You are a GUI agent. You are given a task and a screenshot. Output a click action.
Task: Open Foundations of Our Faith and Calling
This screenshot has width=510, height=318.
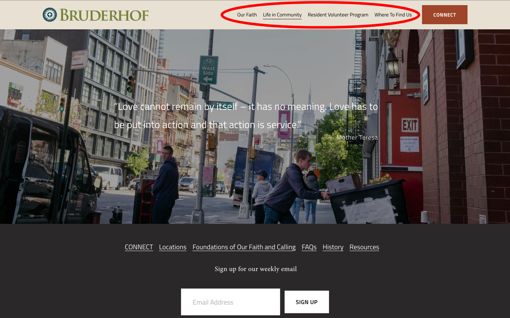coord(244,247)
